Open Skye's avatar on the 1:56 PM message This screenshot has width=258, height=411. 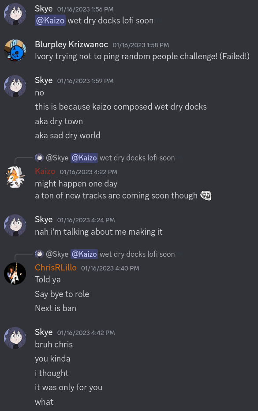[15, 14]
